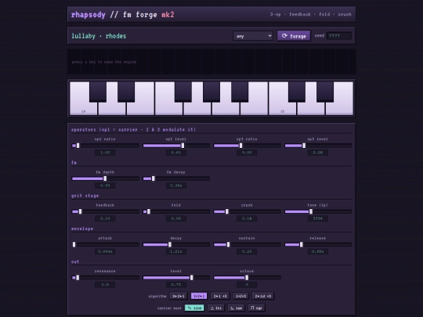The height and width of the screenshot is (317, 423).
Task: Play the last white key E5
Action: (x=339, y=108)
